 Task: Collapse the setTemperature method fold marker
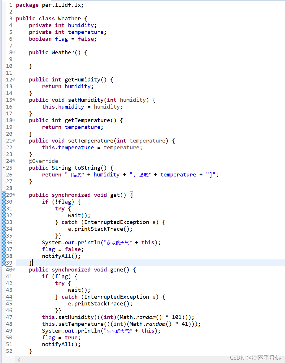coord(14,140)
